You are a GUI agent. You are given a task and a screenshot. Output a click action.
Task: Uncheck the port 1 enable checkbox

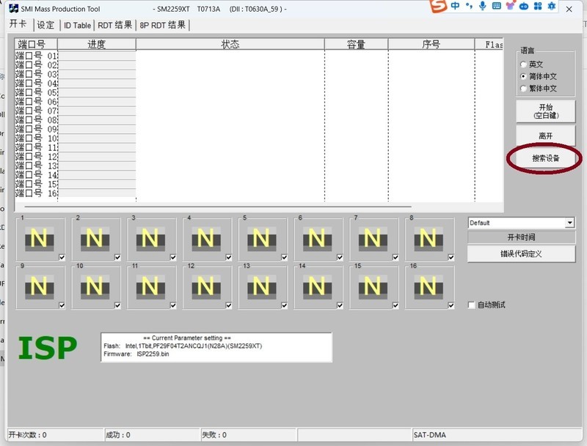click(x=62, y=257)
